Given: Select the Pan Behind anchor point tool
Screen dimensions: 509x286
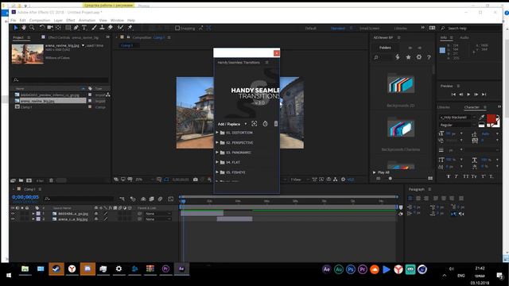Looking at the screenshot, I should point(58,28).
